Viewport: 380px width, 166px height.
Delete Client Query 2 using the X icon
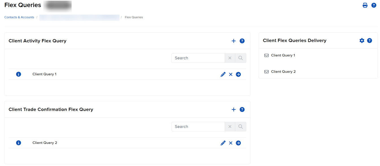(231, 143)
